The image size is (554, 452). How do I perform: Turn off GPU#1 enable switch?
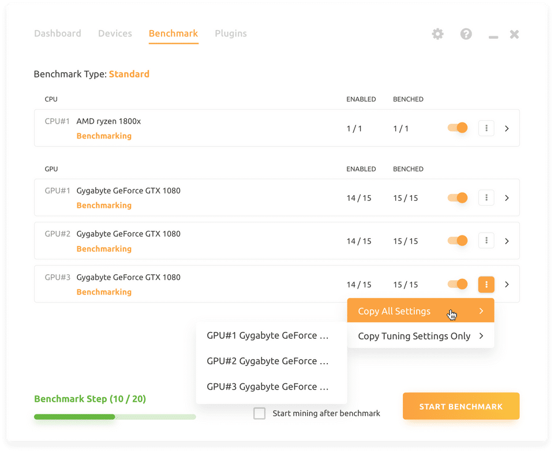(458, 197)
